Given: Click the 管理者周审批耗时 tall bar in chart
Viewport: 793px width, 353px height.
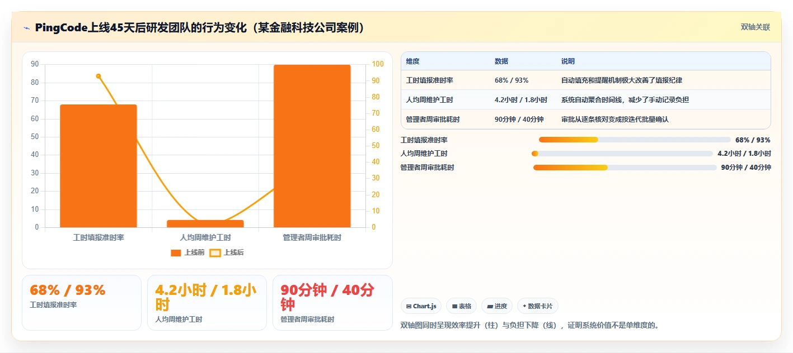Looking at the screenshot, I should click(x=312, y=146).
